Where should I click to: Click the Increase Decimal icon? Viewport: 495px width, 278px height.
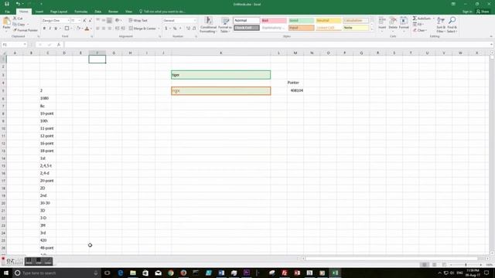(x=188, y=29)
